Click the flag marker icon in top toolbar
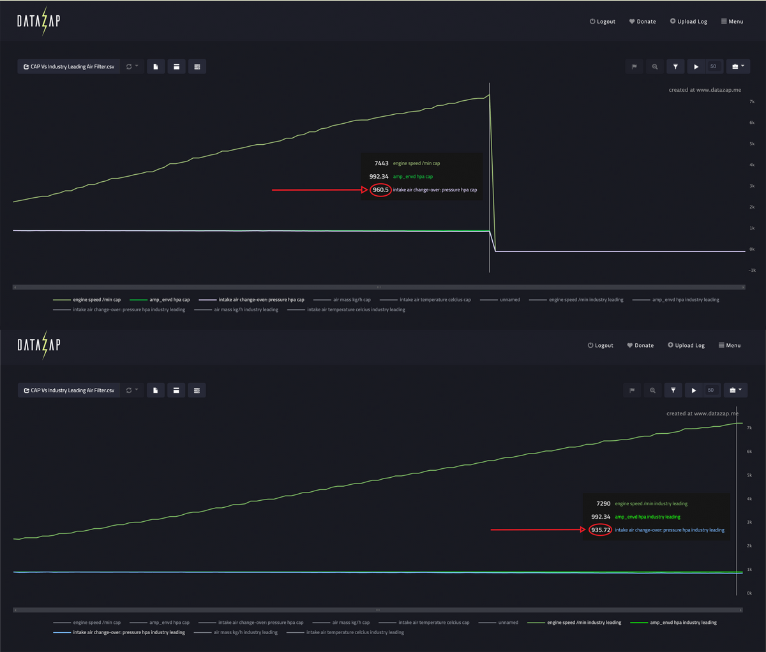The height and width of the screenshot is (652, 766). (x=634, y=66)
